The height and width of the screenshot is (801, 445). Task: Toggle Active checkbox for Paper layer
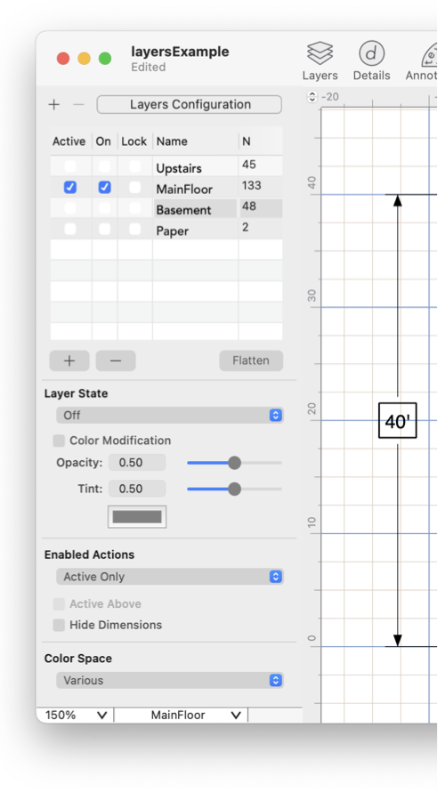coord(70,229)
